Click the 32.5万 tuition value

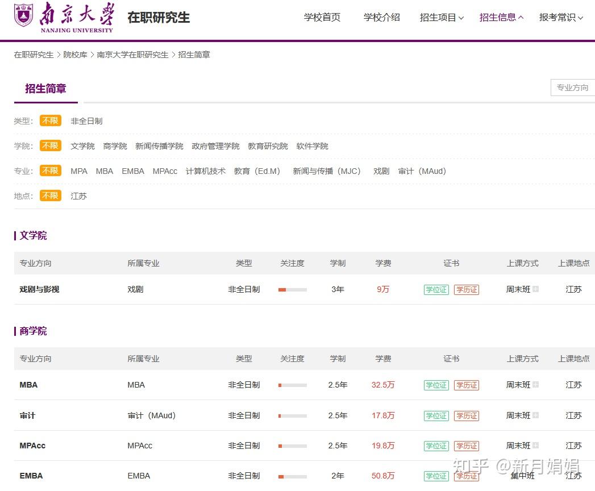click(383, 385)
